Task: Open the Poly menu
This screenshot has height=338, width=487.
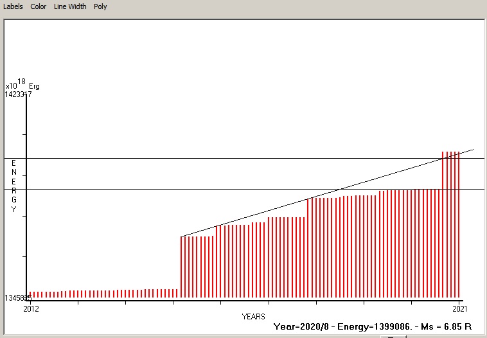Action: [100, 6]
